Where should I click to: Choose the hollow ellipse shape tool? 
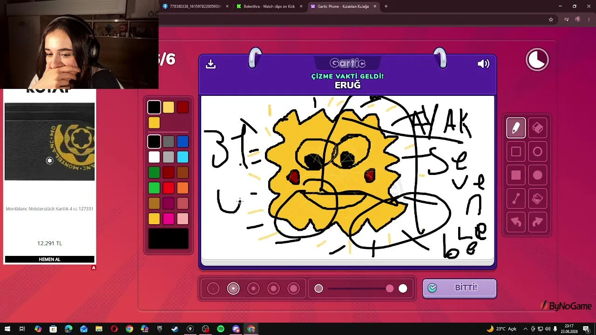538,152
